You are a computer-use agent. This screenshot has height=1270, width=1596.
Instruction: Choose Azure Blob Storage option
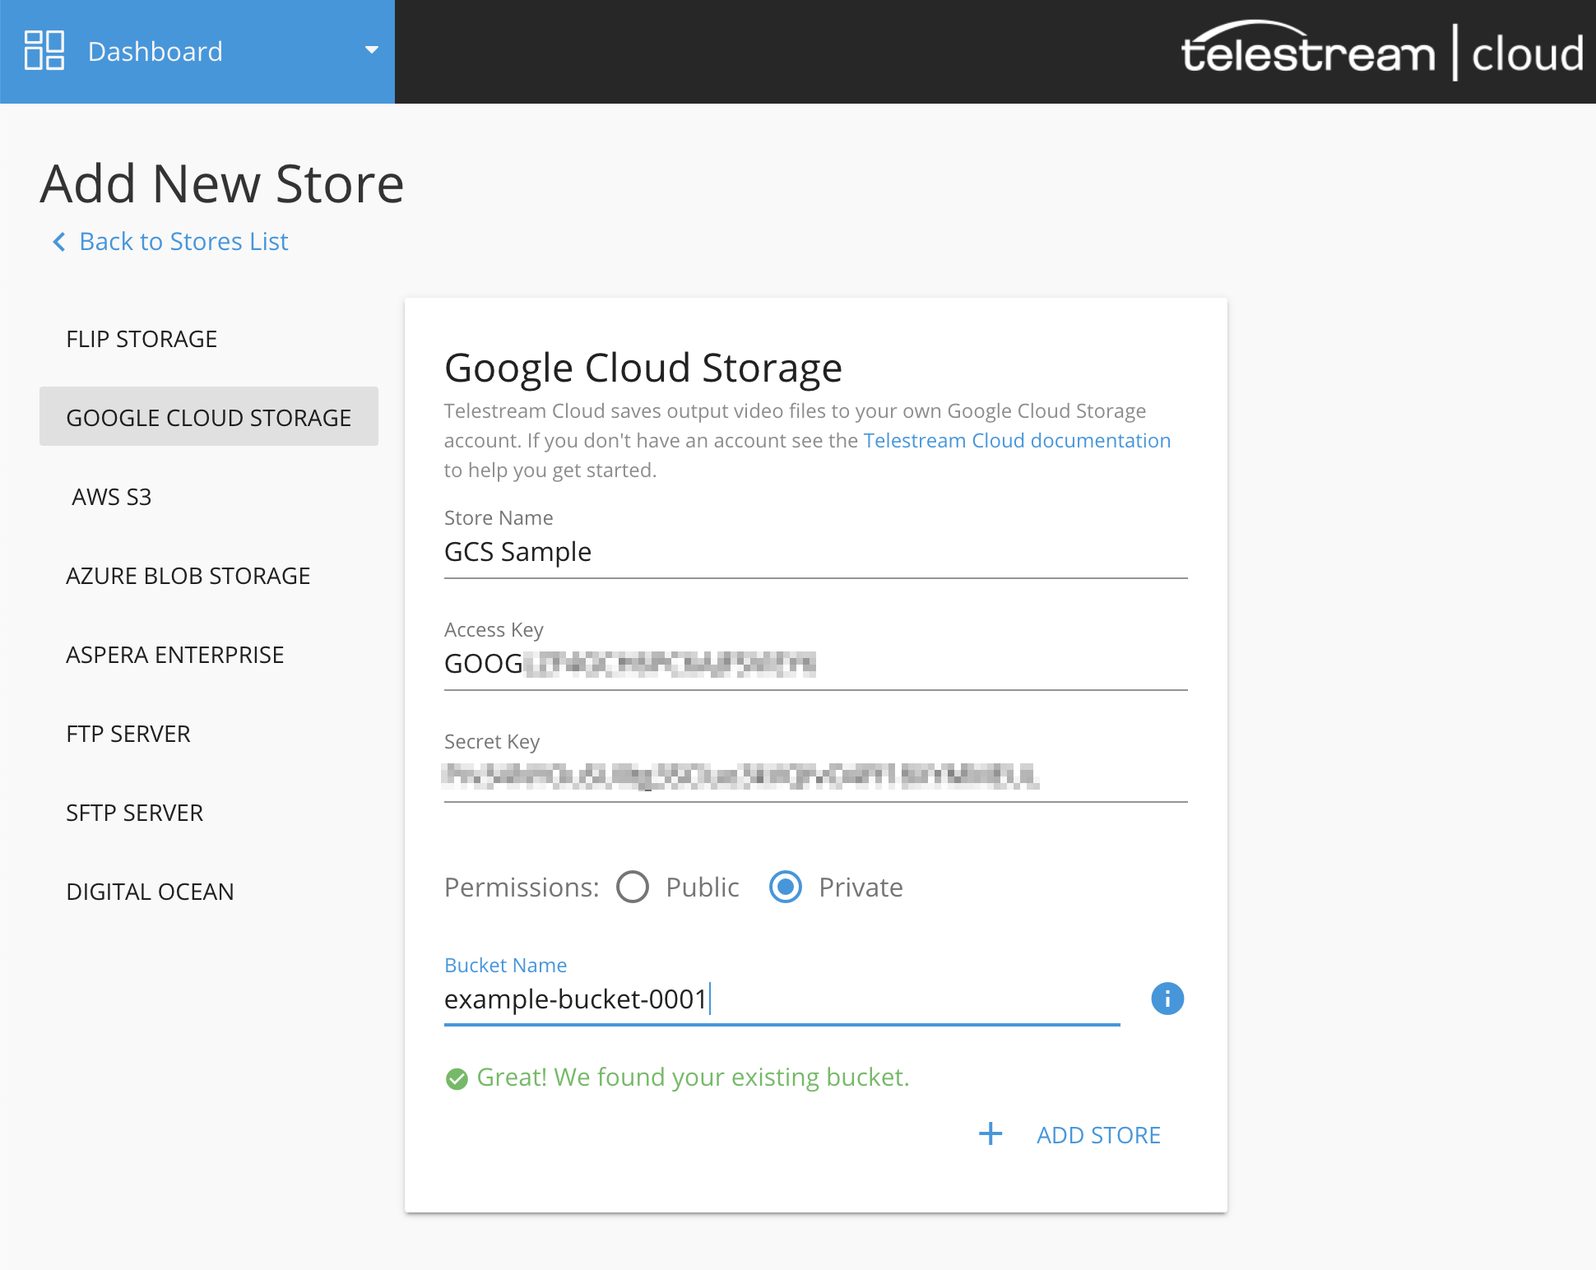(x=188, y=576)
